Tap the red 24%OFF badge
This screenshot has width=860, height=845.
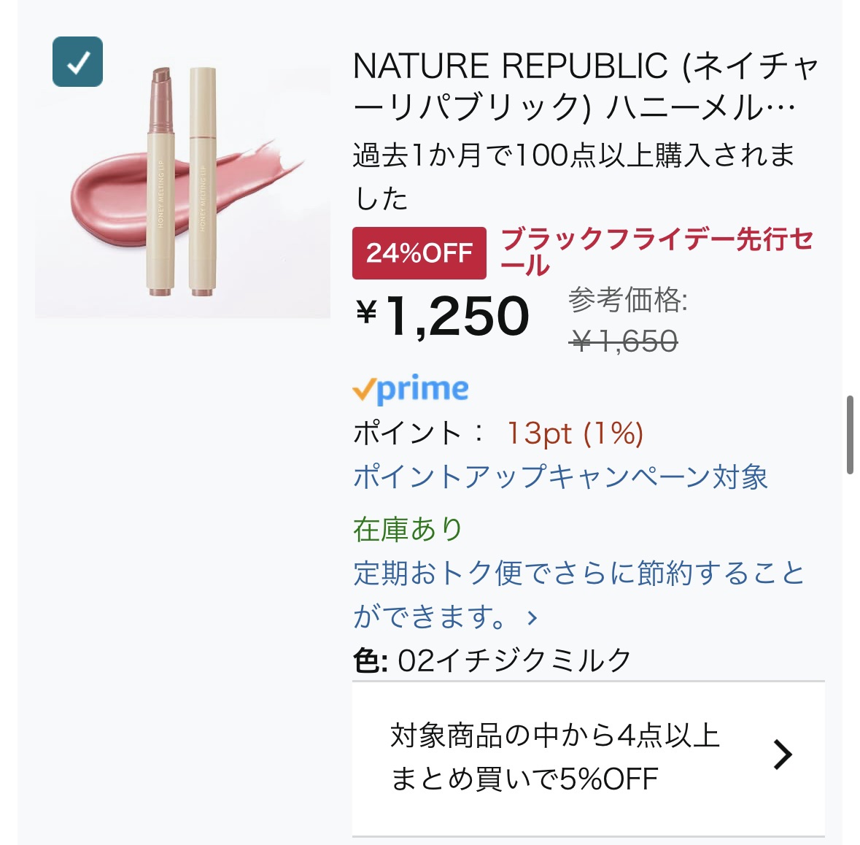click(x=419, y=253)
